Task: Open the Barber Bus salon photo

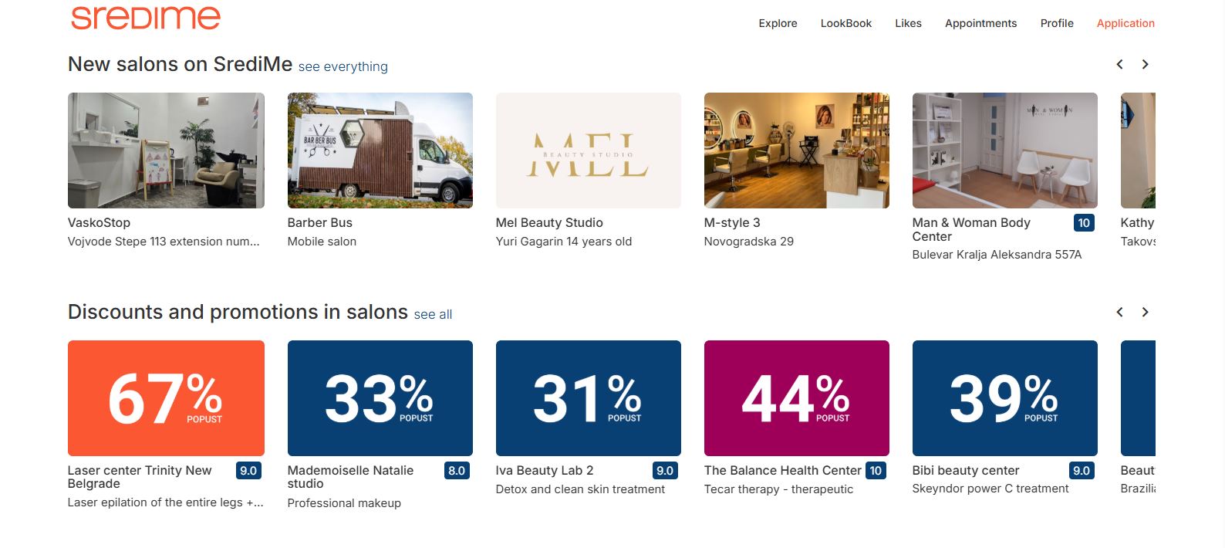Action: [x=380, y=151]
